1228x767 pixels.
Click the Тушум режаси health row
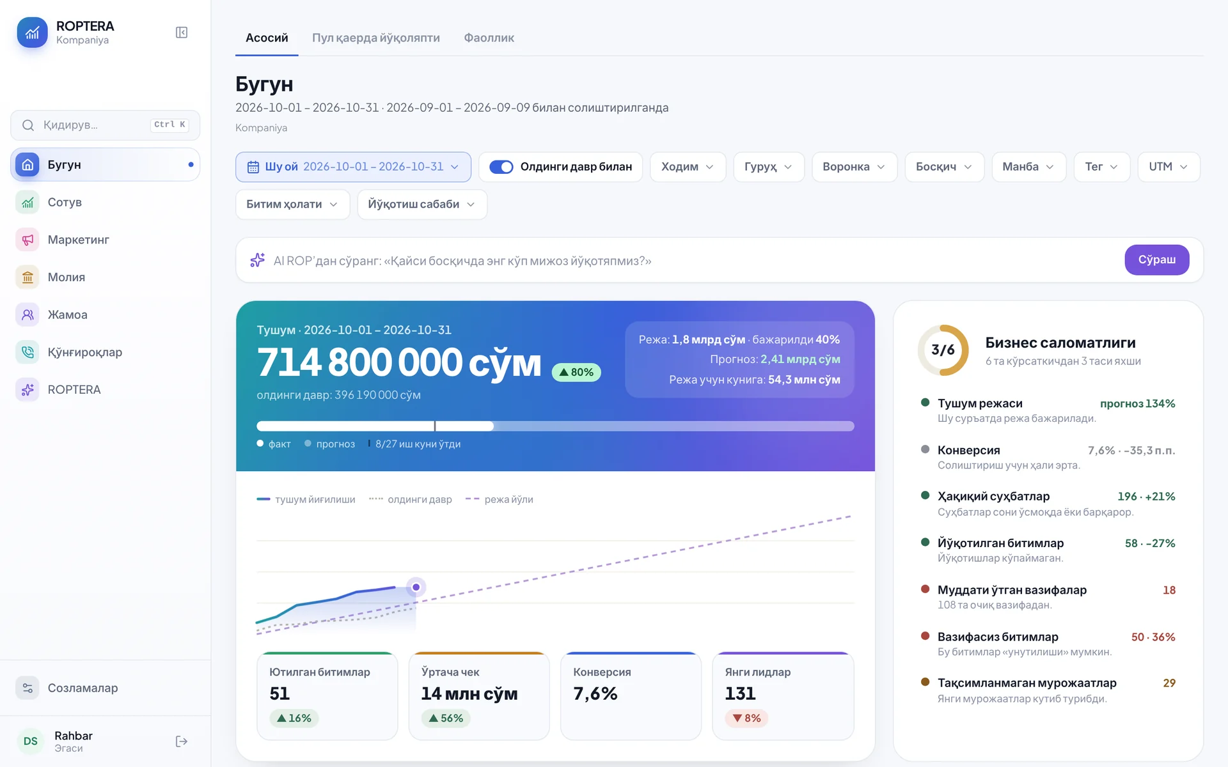[1048, 410]
